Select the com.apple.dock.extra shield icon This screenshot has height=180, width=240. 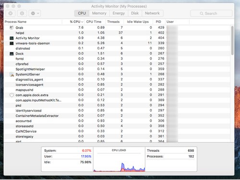tap(12, 95)
